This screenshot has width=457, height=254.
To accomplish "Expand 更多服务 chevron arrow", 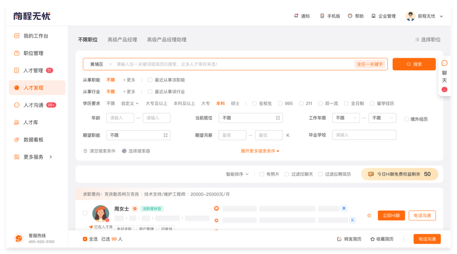I will [x=51, y=157].
